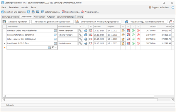Switch to the Preisvergleich tab

39,17
